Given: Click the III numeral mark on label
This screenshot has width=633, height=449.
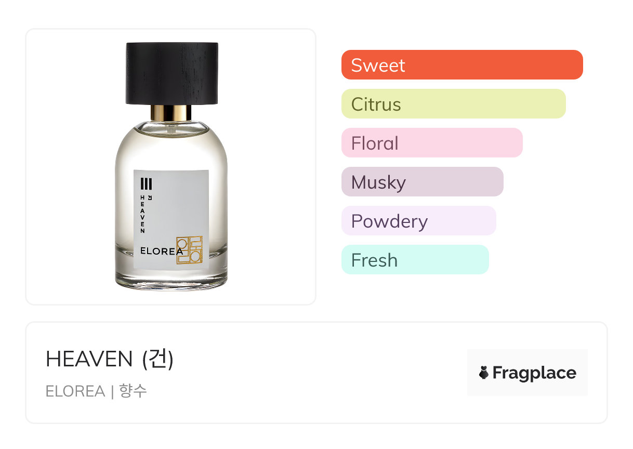Looking at the screenshot, I should (x=146, y=184).
